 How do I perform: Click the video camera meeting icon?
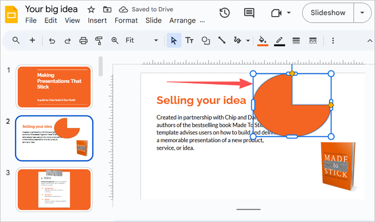pos(276,13)
